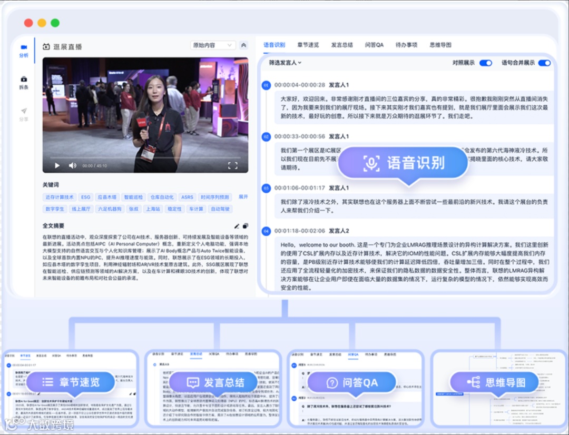
Task: Mute the video with the speaker icon
Action: click(x=73, y=165)
